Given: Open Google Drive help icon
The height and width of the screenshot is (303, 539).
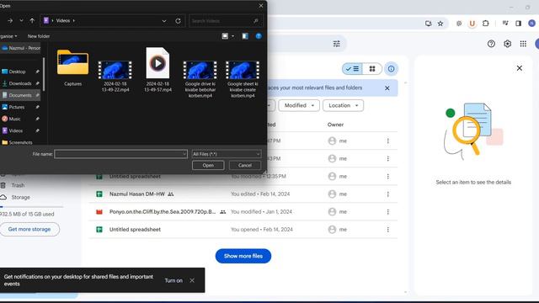Looking at the screenshot, I should click(x=491, y=44).
